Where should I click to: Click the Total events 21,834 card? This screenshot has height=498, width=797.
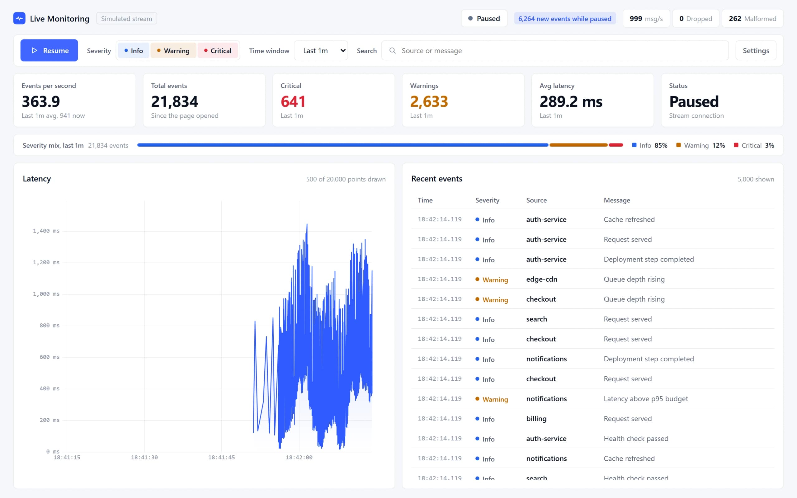[x=204, y=100]
